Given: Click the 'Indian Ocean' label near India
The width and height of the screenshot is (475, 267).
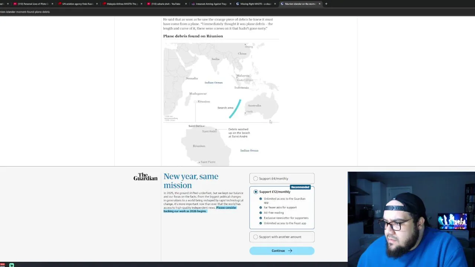Looking at the screenshot, I should tap(213, 83).
